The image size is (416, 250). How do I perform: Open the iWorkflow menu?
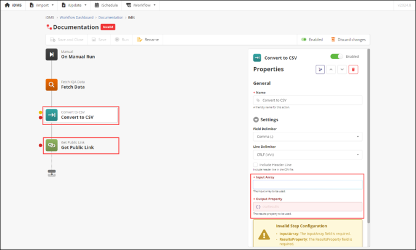(x=141, y=5)
